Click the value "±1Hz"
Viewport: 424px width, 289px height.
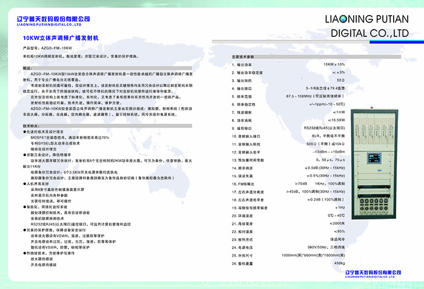click(340, 207)
